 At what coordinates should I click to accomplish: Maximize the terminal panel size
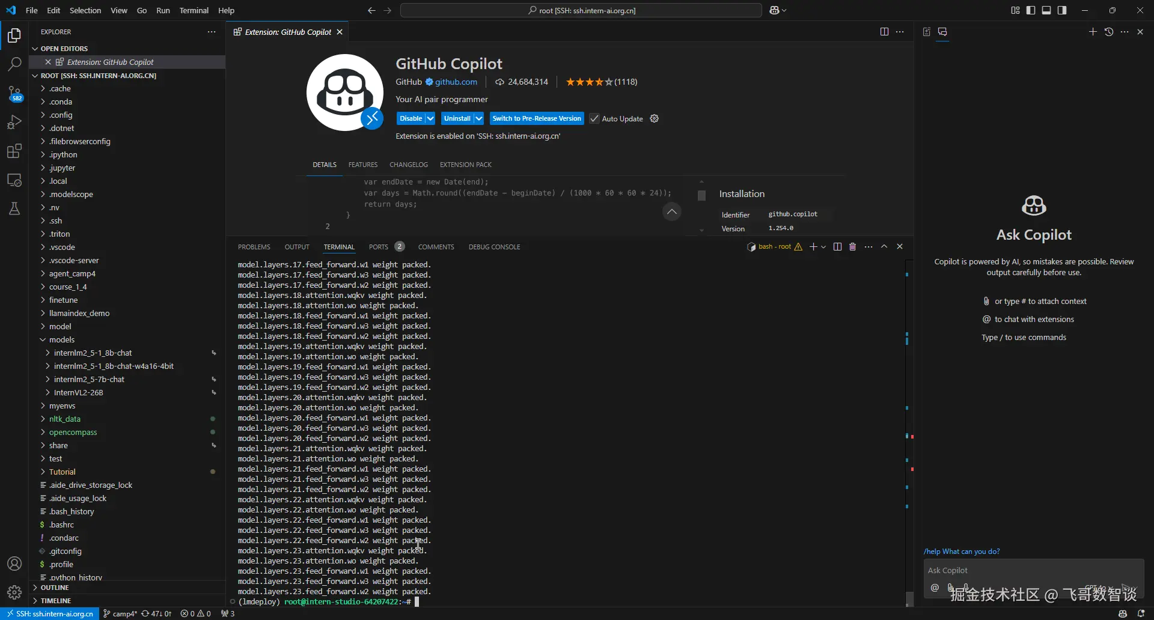coord(884,247)
